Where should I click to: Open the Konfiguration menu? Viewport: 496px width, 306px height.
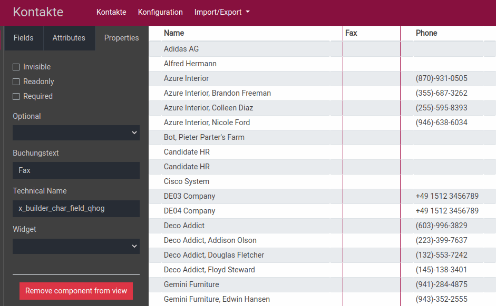click(160, 12)
